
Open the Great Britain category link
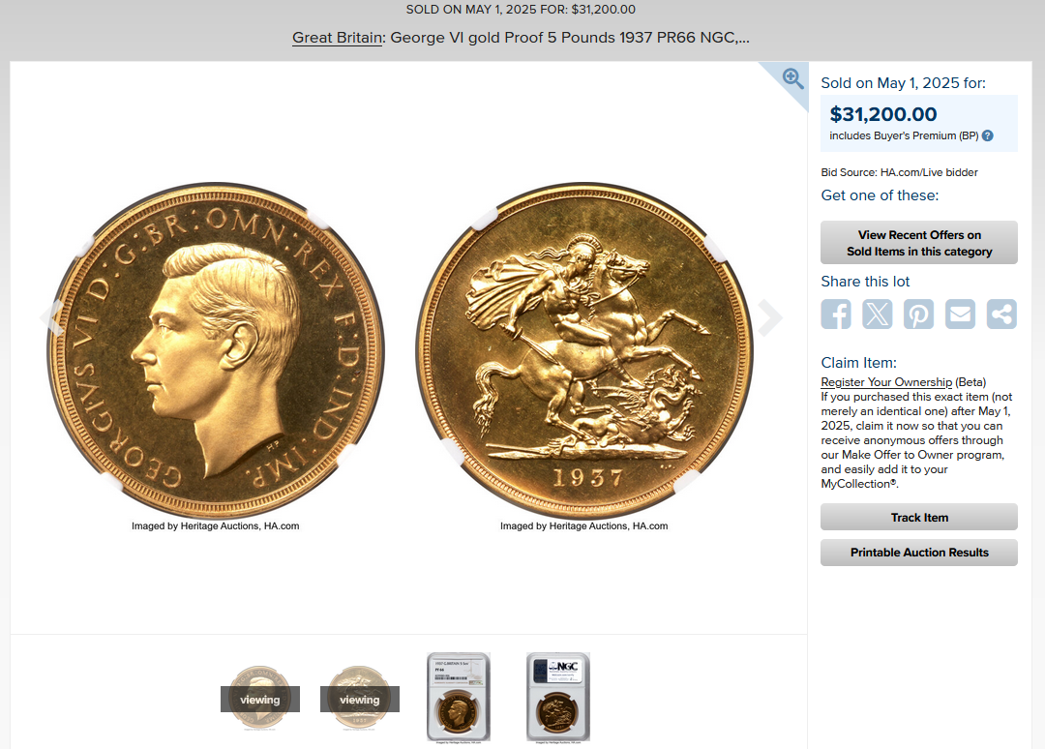[338, 38]
